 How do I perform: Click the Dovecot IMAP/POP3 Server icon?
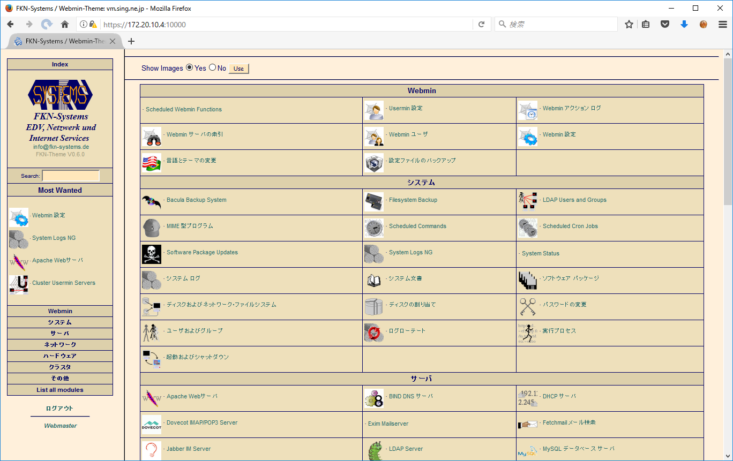[152, 425]
